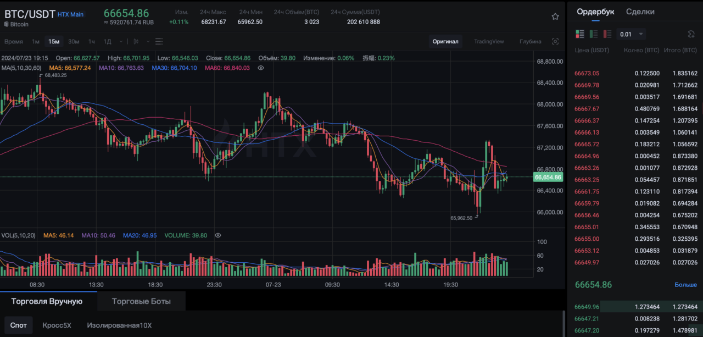
Task: Show the combined buy and sell order book view
Action: (x=580, y=34)
